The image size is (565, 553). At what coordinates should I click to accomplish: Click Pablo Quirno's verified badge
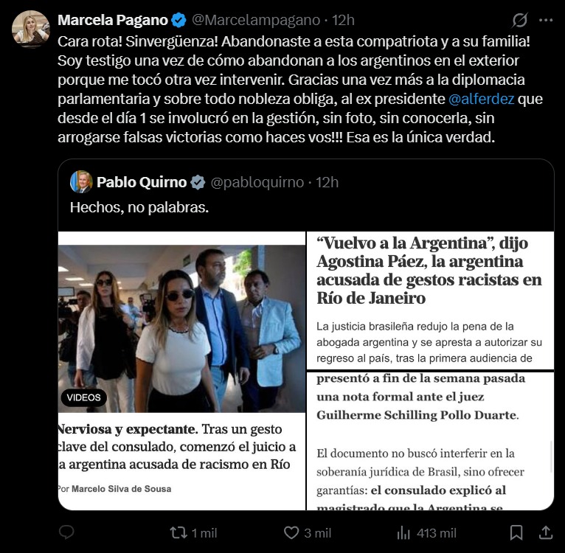click(x=198, y=182)
